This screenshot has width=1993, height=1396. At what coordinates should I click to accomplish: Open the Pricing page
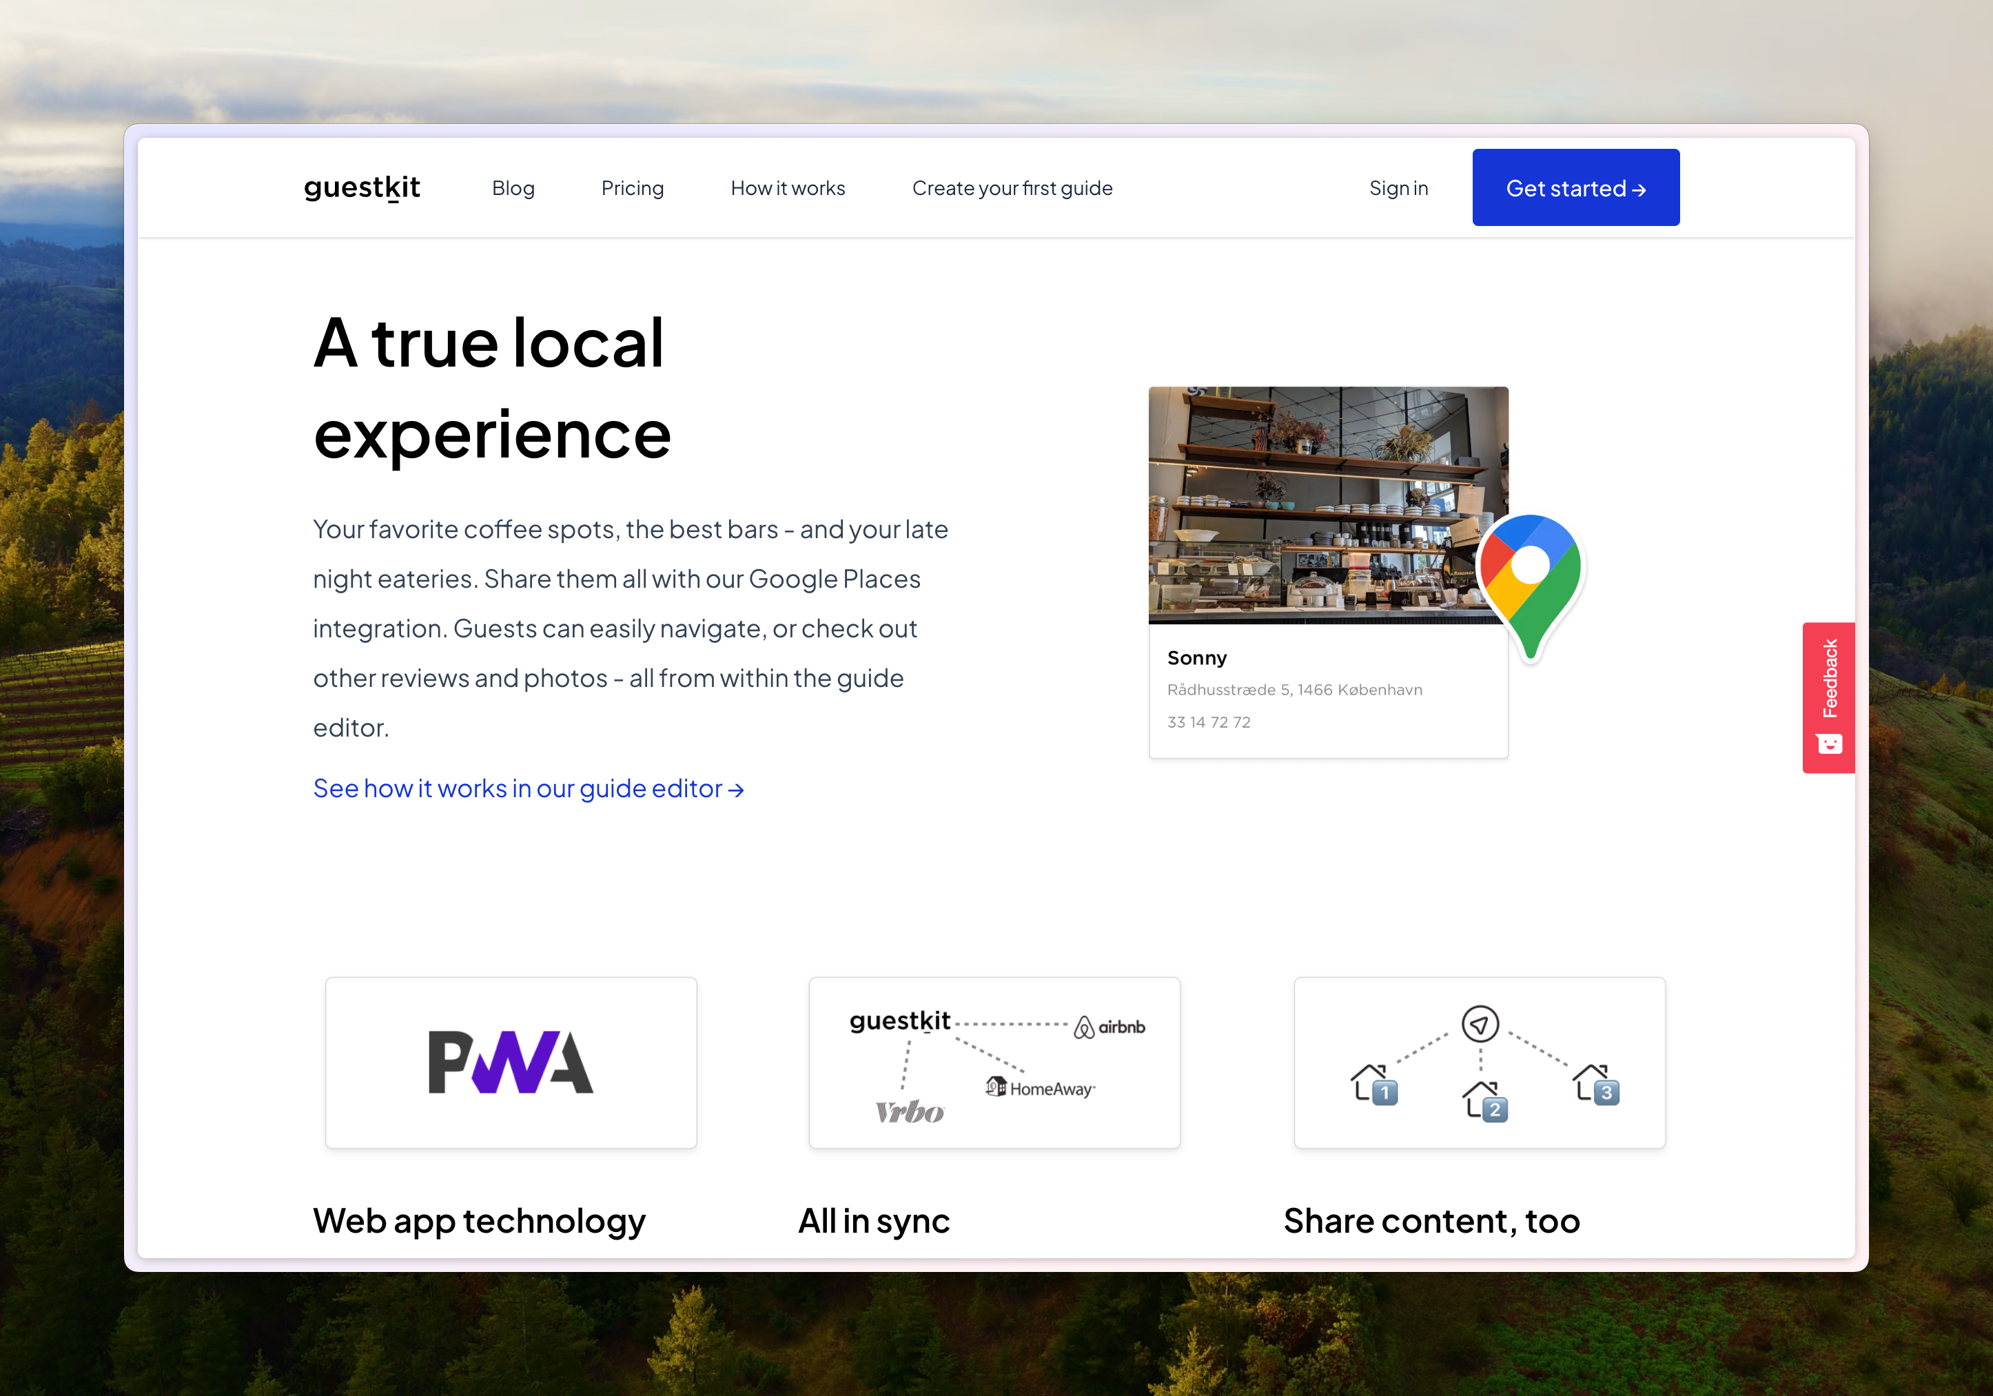click(x=633, y=187)
